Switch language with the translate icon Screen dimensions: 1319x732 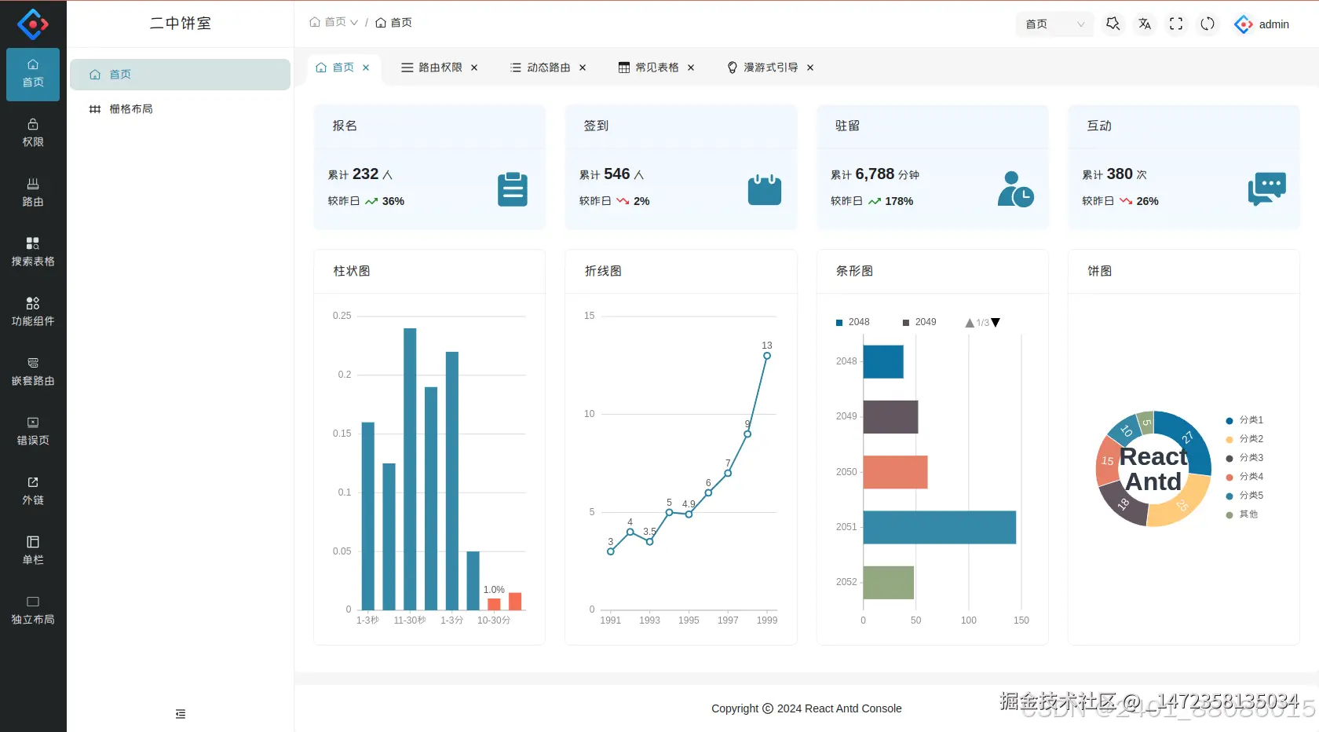click(x=1145, y=24)
